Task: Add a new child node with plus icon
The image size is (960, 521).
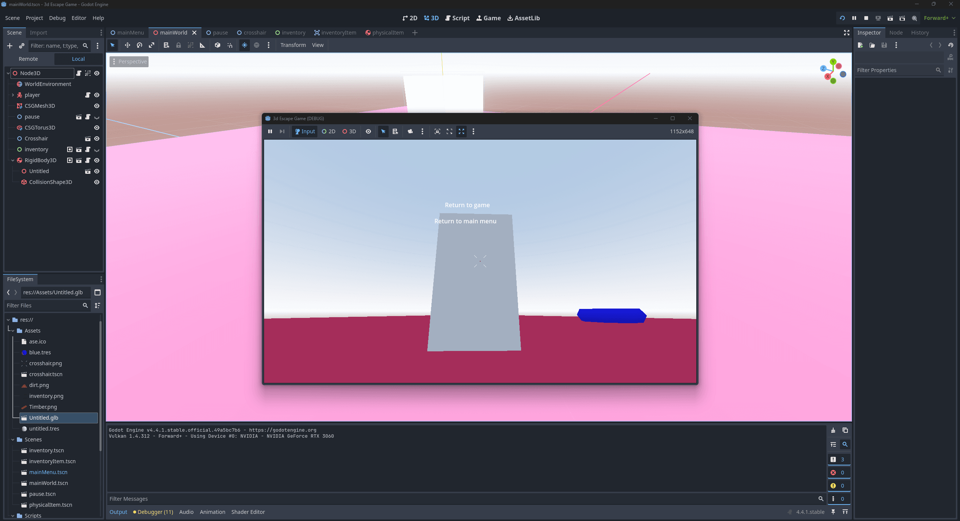Action: pos(10,46)
